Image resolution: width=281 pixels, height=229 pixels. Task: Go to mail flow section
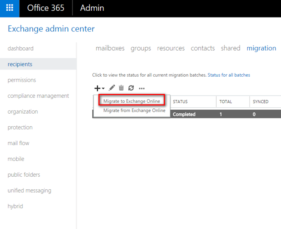tap(18, 143)
